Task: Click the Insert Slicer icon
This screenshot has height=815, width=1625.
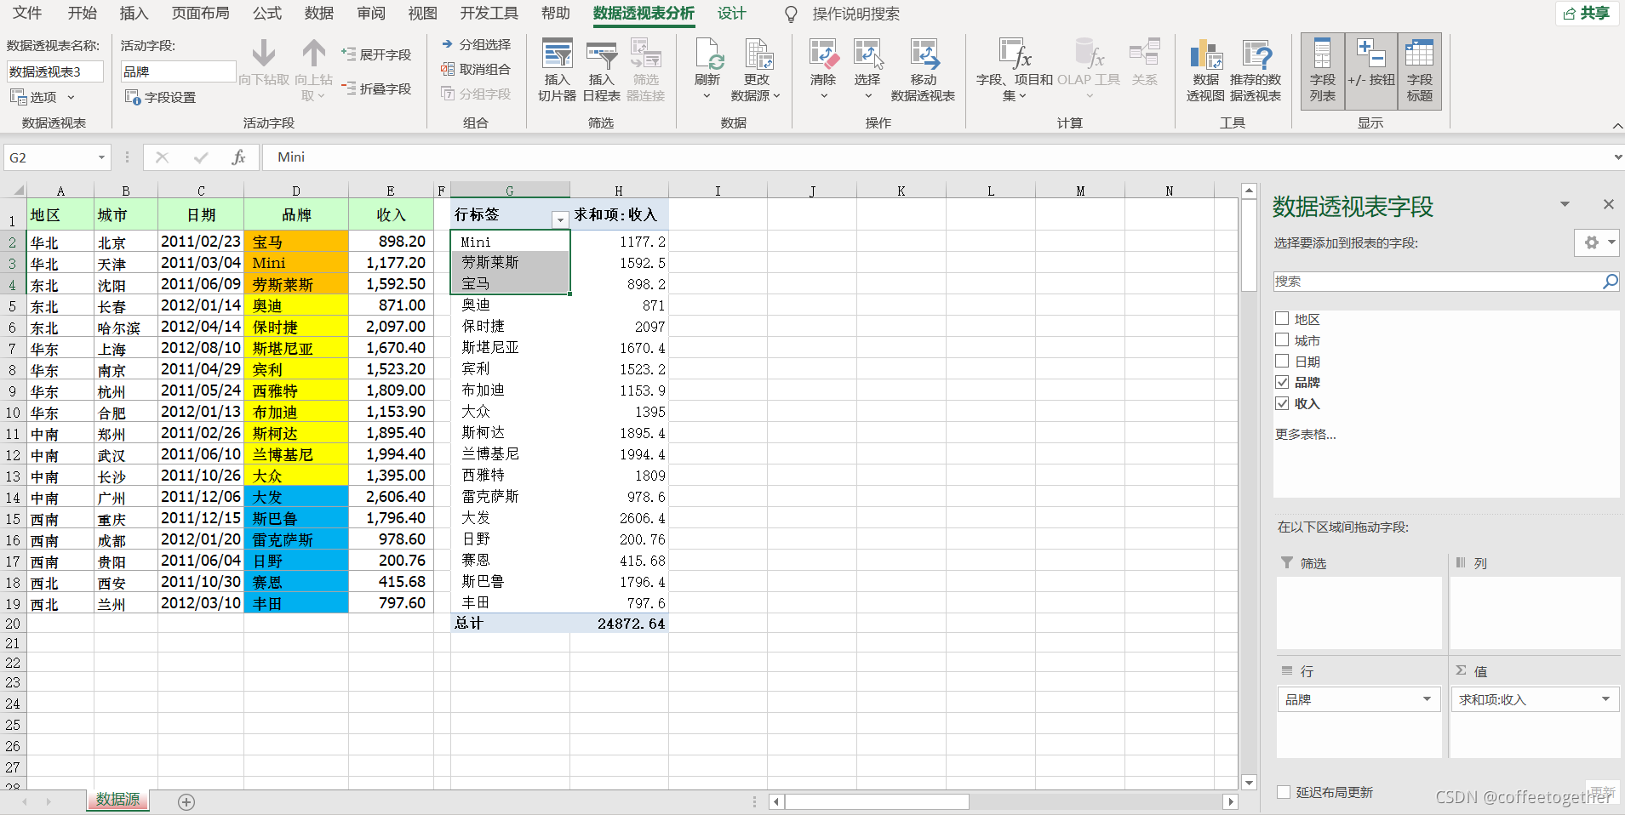Action: coord(557,54)
